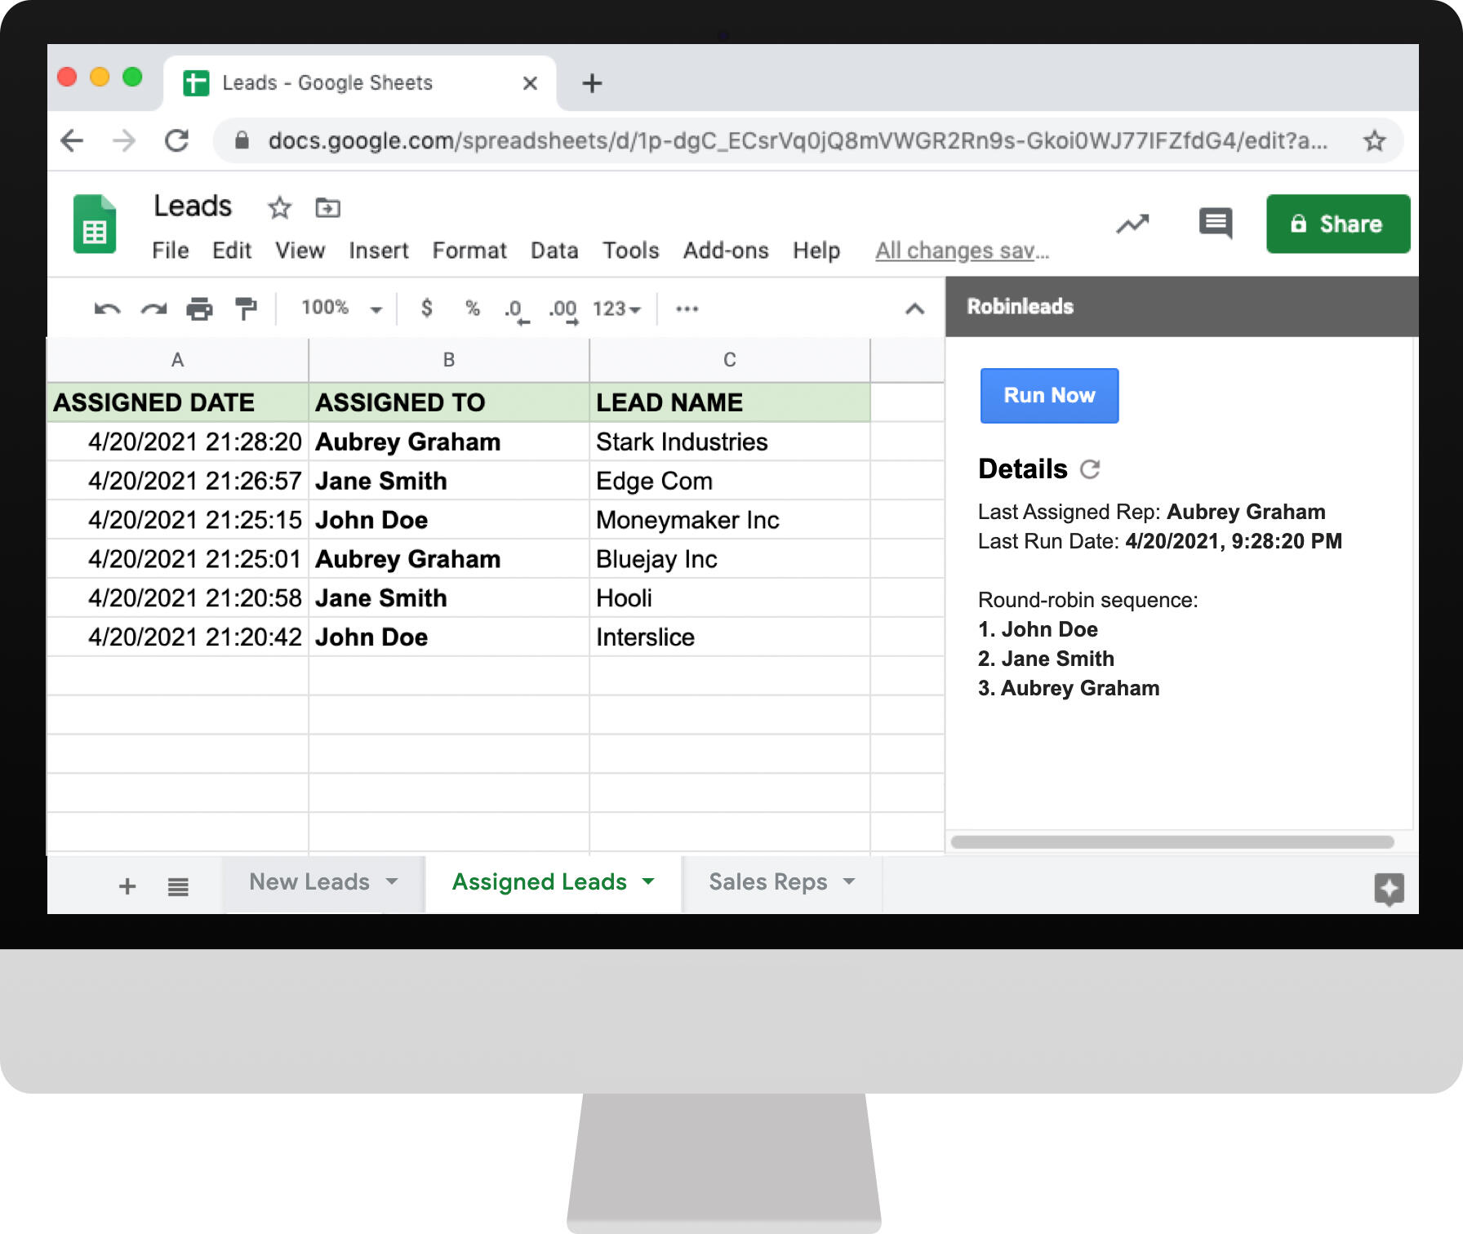Click the undo icon in toolbar

pos(107,308)
